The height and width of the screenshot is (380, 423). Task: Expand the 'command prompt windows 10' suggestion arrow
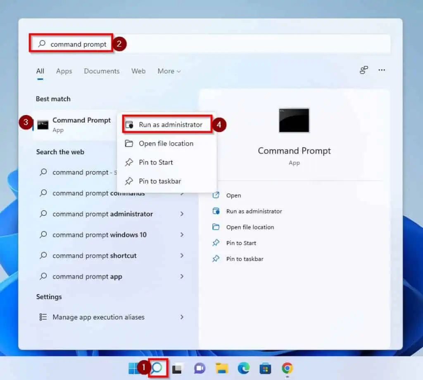(x=182, y=235)
